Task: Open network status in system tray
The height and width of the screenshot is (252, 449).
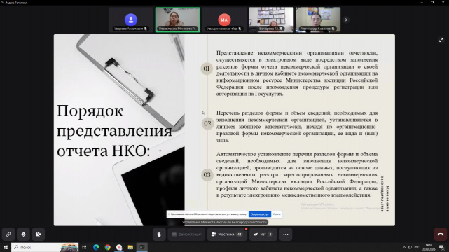Action: (410, 247)
